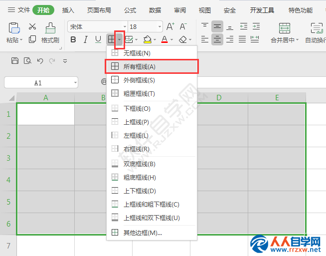Choose 下框线(O) from the menu

coord(152,108)
